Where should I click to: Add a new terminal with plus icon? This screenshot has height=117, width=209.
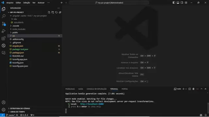coord(184,89)
